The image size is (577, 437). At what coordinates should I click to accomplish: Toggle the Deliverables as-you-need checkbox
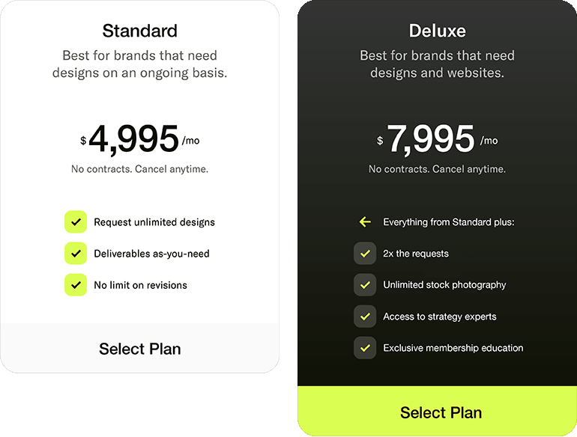pyautogui.click(x=76, y=254)
